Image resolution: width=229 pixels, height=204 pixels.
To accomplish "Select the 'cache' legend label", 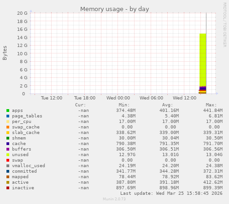I will pyautogui.click(x=19, y=144).
